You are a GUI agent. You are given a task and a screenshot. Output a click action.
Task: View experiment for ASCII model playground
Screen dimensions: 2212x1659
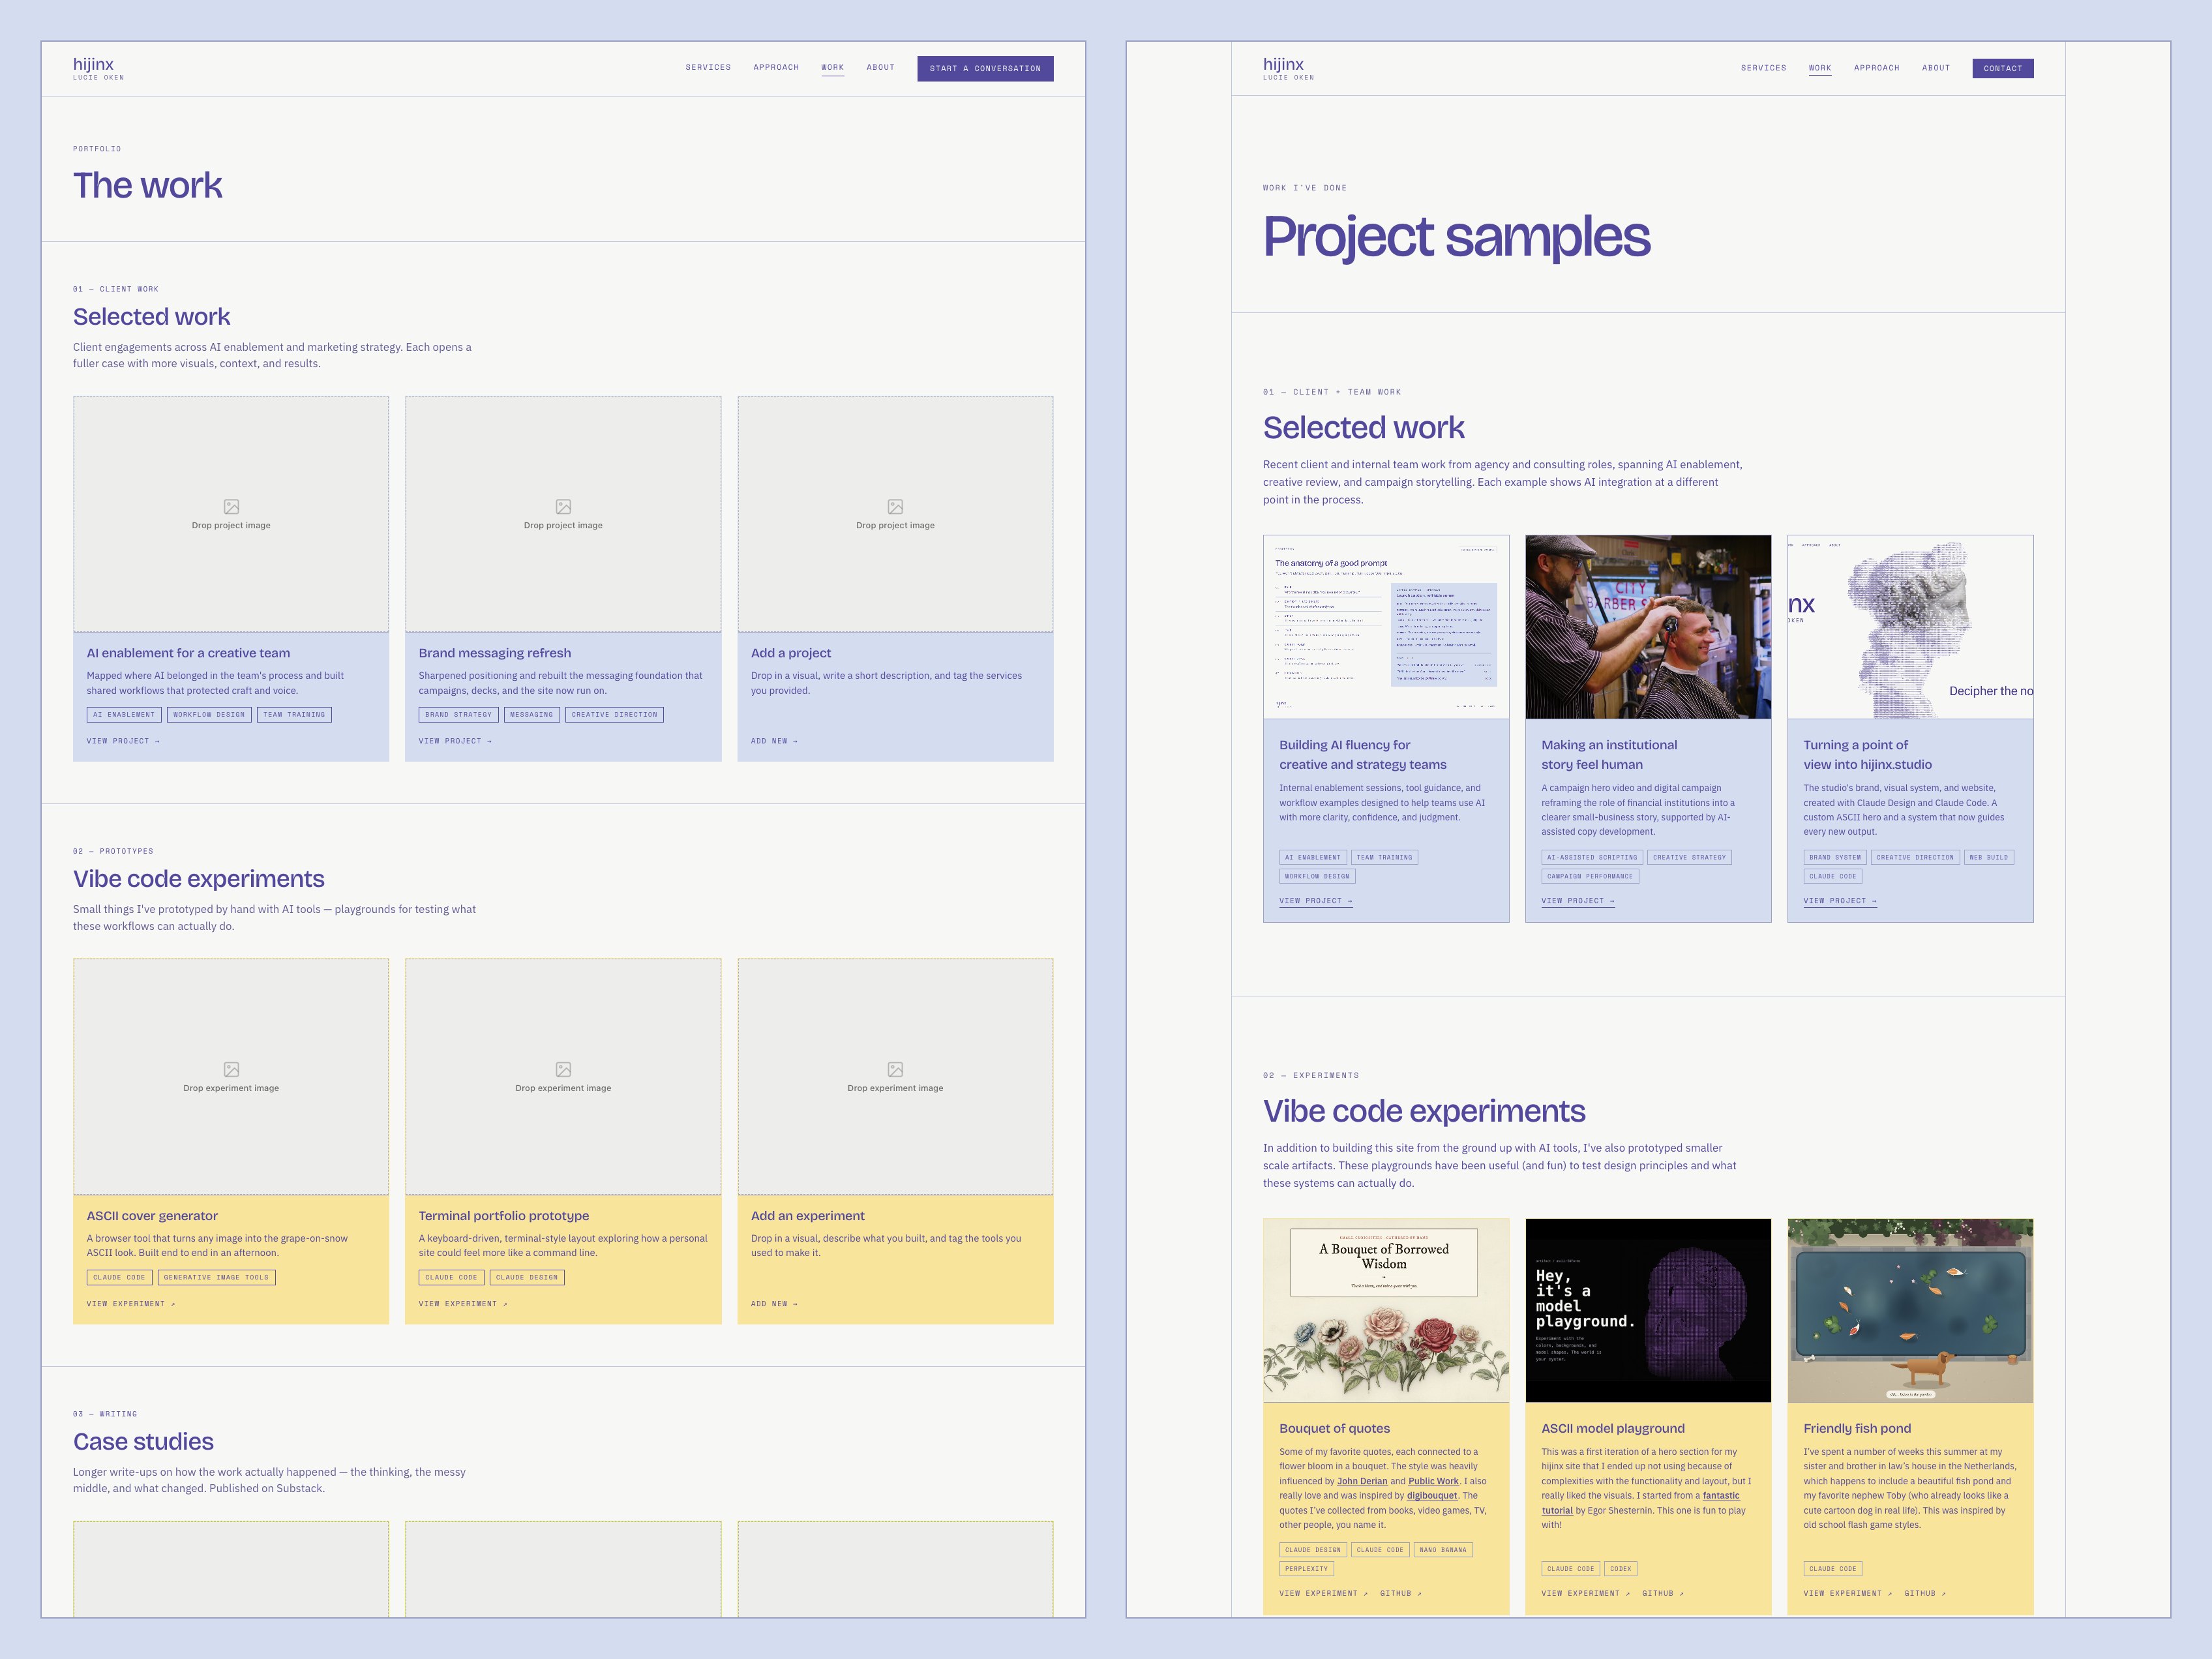1585,1593
